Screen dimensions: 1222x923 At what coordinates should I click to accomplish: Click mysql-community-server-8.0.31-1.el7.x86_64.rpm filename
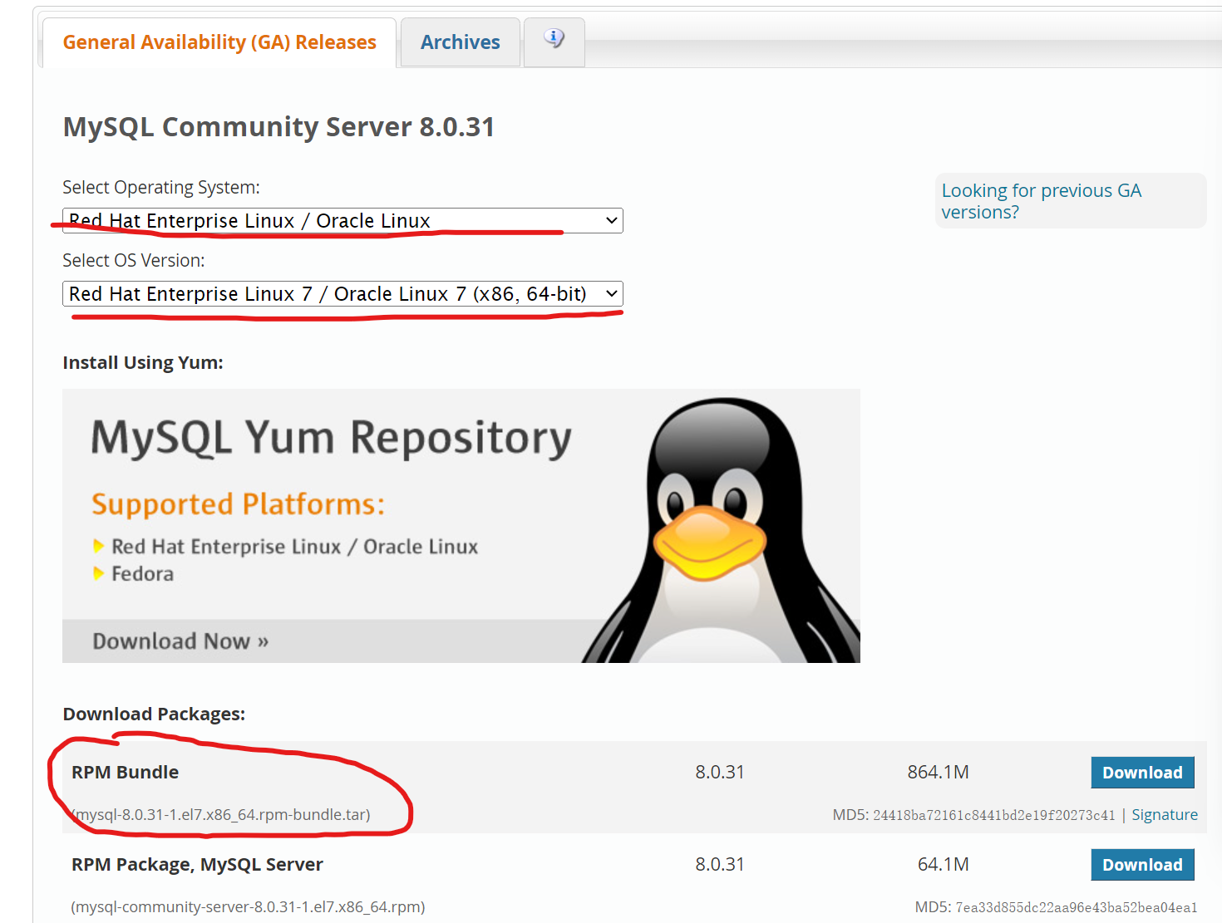248,907
